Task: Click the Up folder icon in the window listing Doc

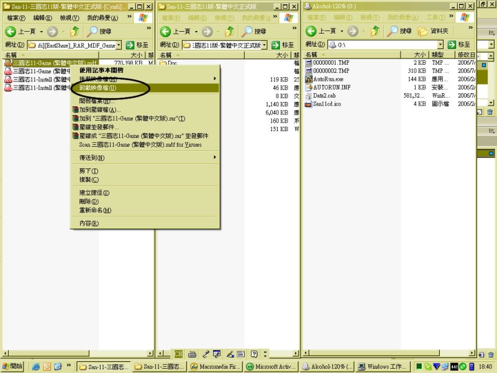Action: pos(229,31)
